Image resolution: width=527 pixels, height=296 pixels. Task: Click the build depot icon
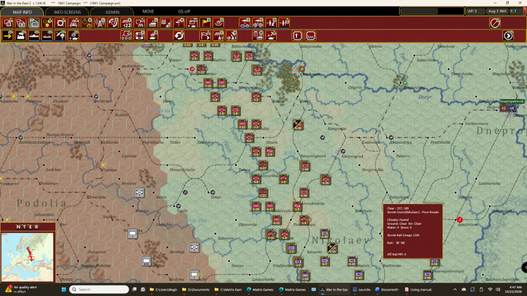tap(126, 35)
